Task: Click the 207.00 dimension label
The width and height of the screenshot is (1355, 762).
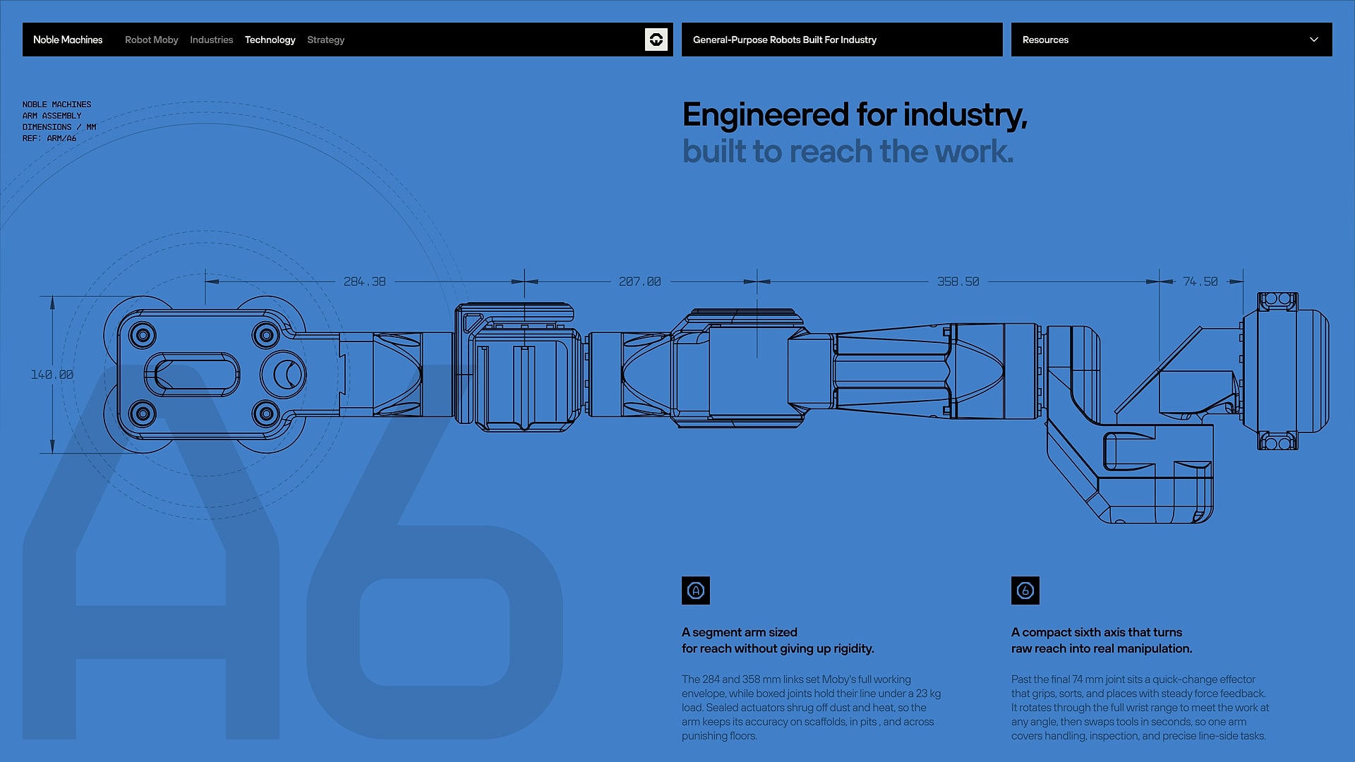Action: (639, 282)
